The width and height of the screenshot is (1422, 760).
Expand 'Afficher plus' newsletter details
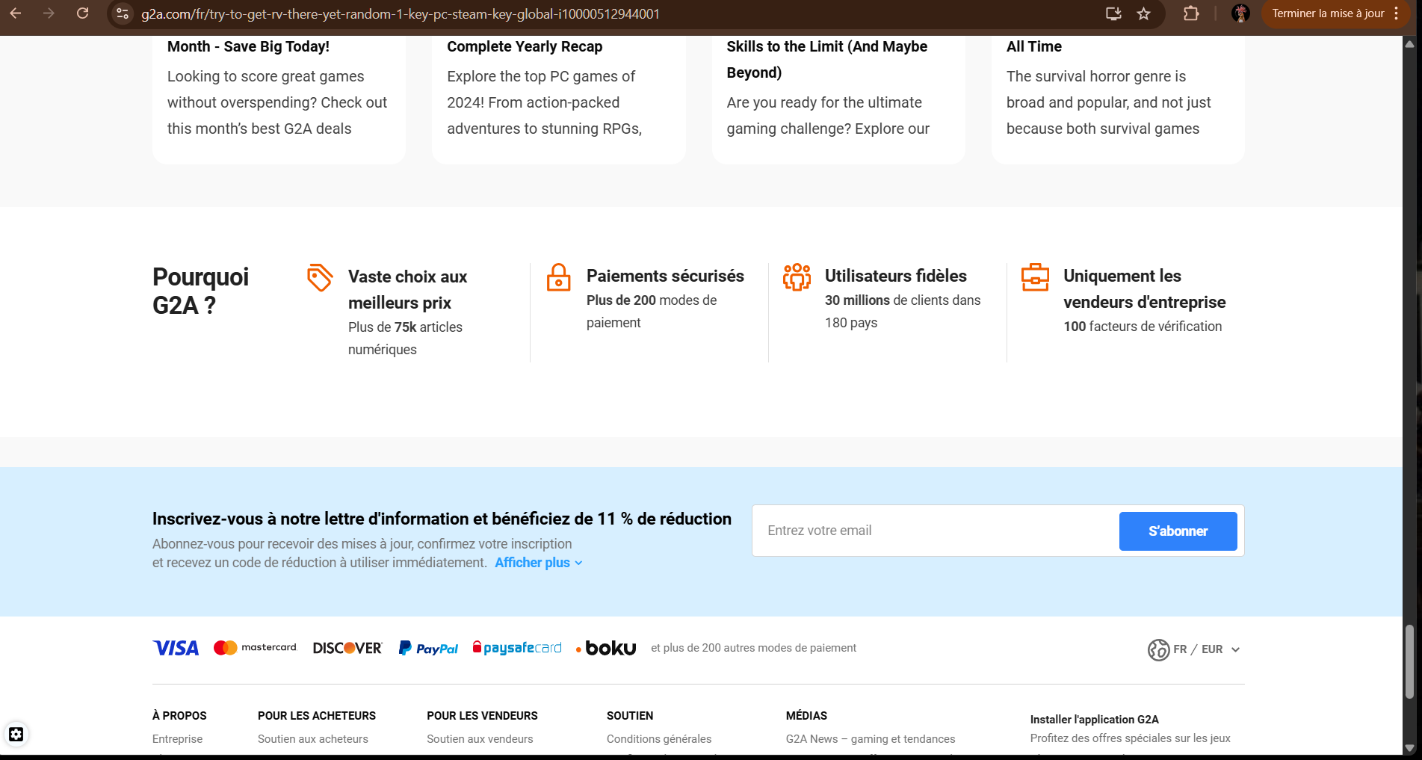point(538,563)
